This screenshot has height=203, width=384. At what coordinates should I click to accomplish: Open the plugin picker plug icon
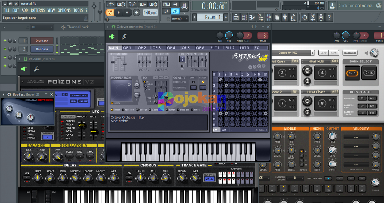coord(285,17)
